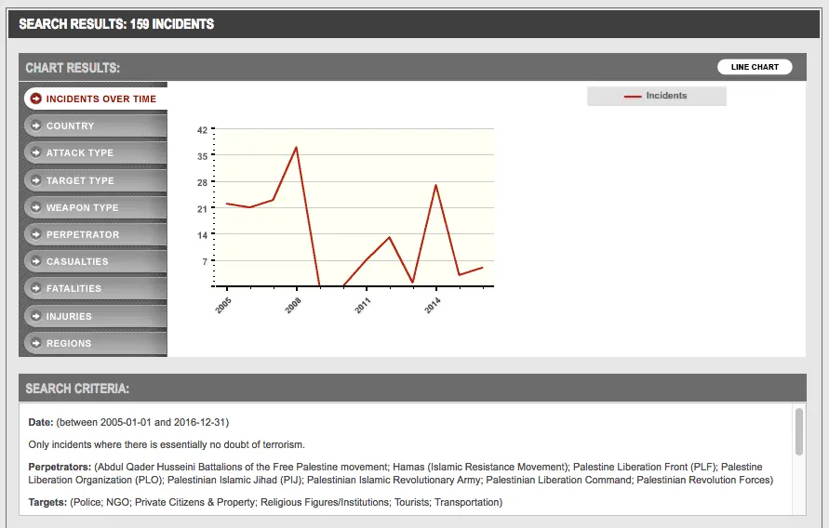829x528 pixels.
Task: Click the red line swatch in legend
Action: [x=633, y=97]
